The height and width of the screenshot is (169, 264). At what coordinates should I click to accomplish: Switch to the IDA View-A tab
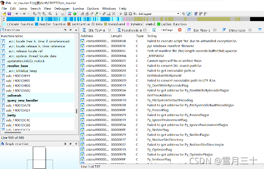pyautogui.click(x=97, y=30)
